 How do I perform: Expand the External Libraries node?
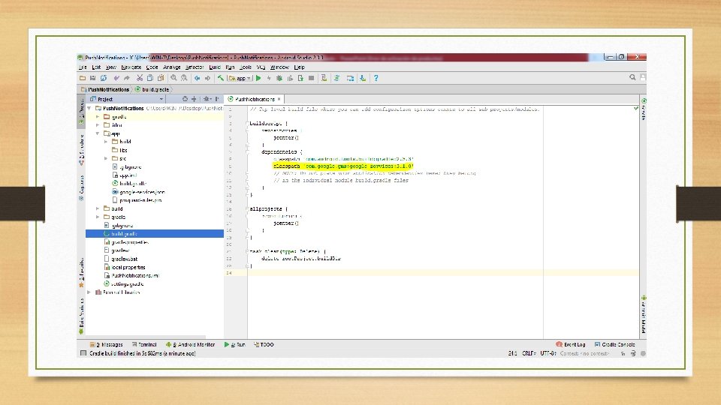(89, 292)
